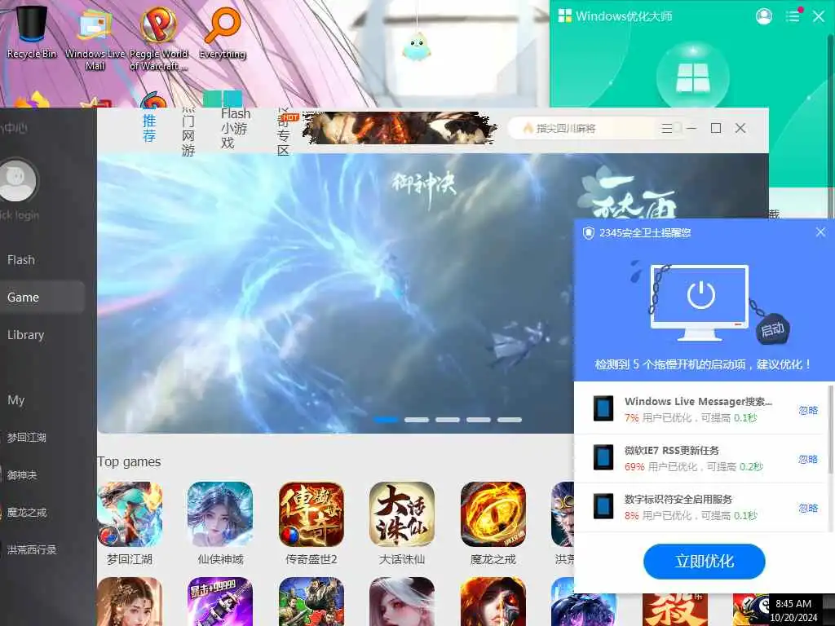Viewport: 835px width, 626px height.
Task: Select the third banner carousel indicator
Action: [448, 420]
